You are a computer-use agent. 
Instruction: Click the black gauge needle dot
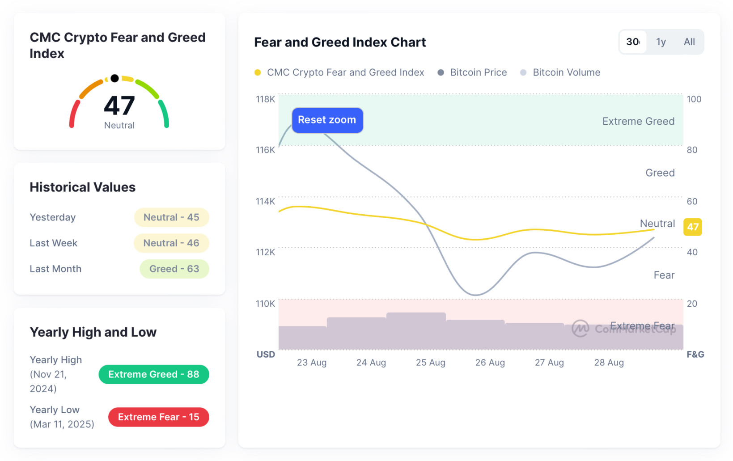click(x=114, y=78)
